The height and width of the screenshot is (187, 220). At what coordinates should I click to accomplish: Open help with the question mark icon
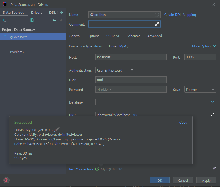pos(6,180)
